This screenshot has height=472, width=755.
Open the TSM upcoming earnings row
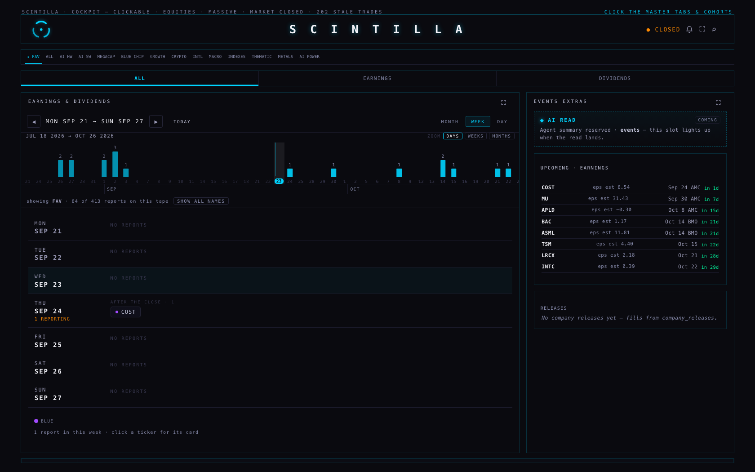630,244
